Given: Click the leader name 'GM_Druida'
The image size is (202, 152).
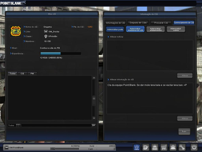Looking at the screenshot, I should 54,32.
